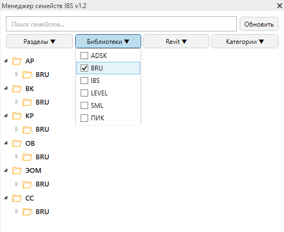Select the КР section label
Viewport: 284px width, 232px height.
30,116
